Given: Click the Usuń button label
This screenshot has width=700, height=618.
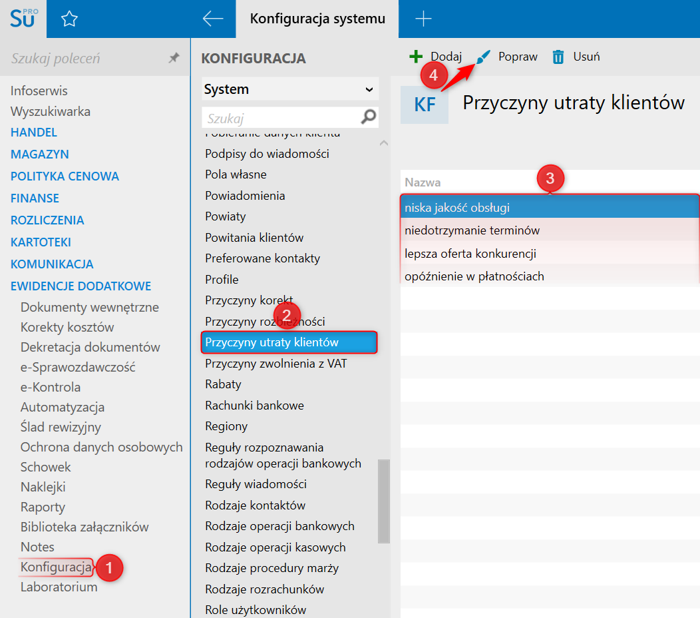Looking at the screenshot, I should (586, 57).
